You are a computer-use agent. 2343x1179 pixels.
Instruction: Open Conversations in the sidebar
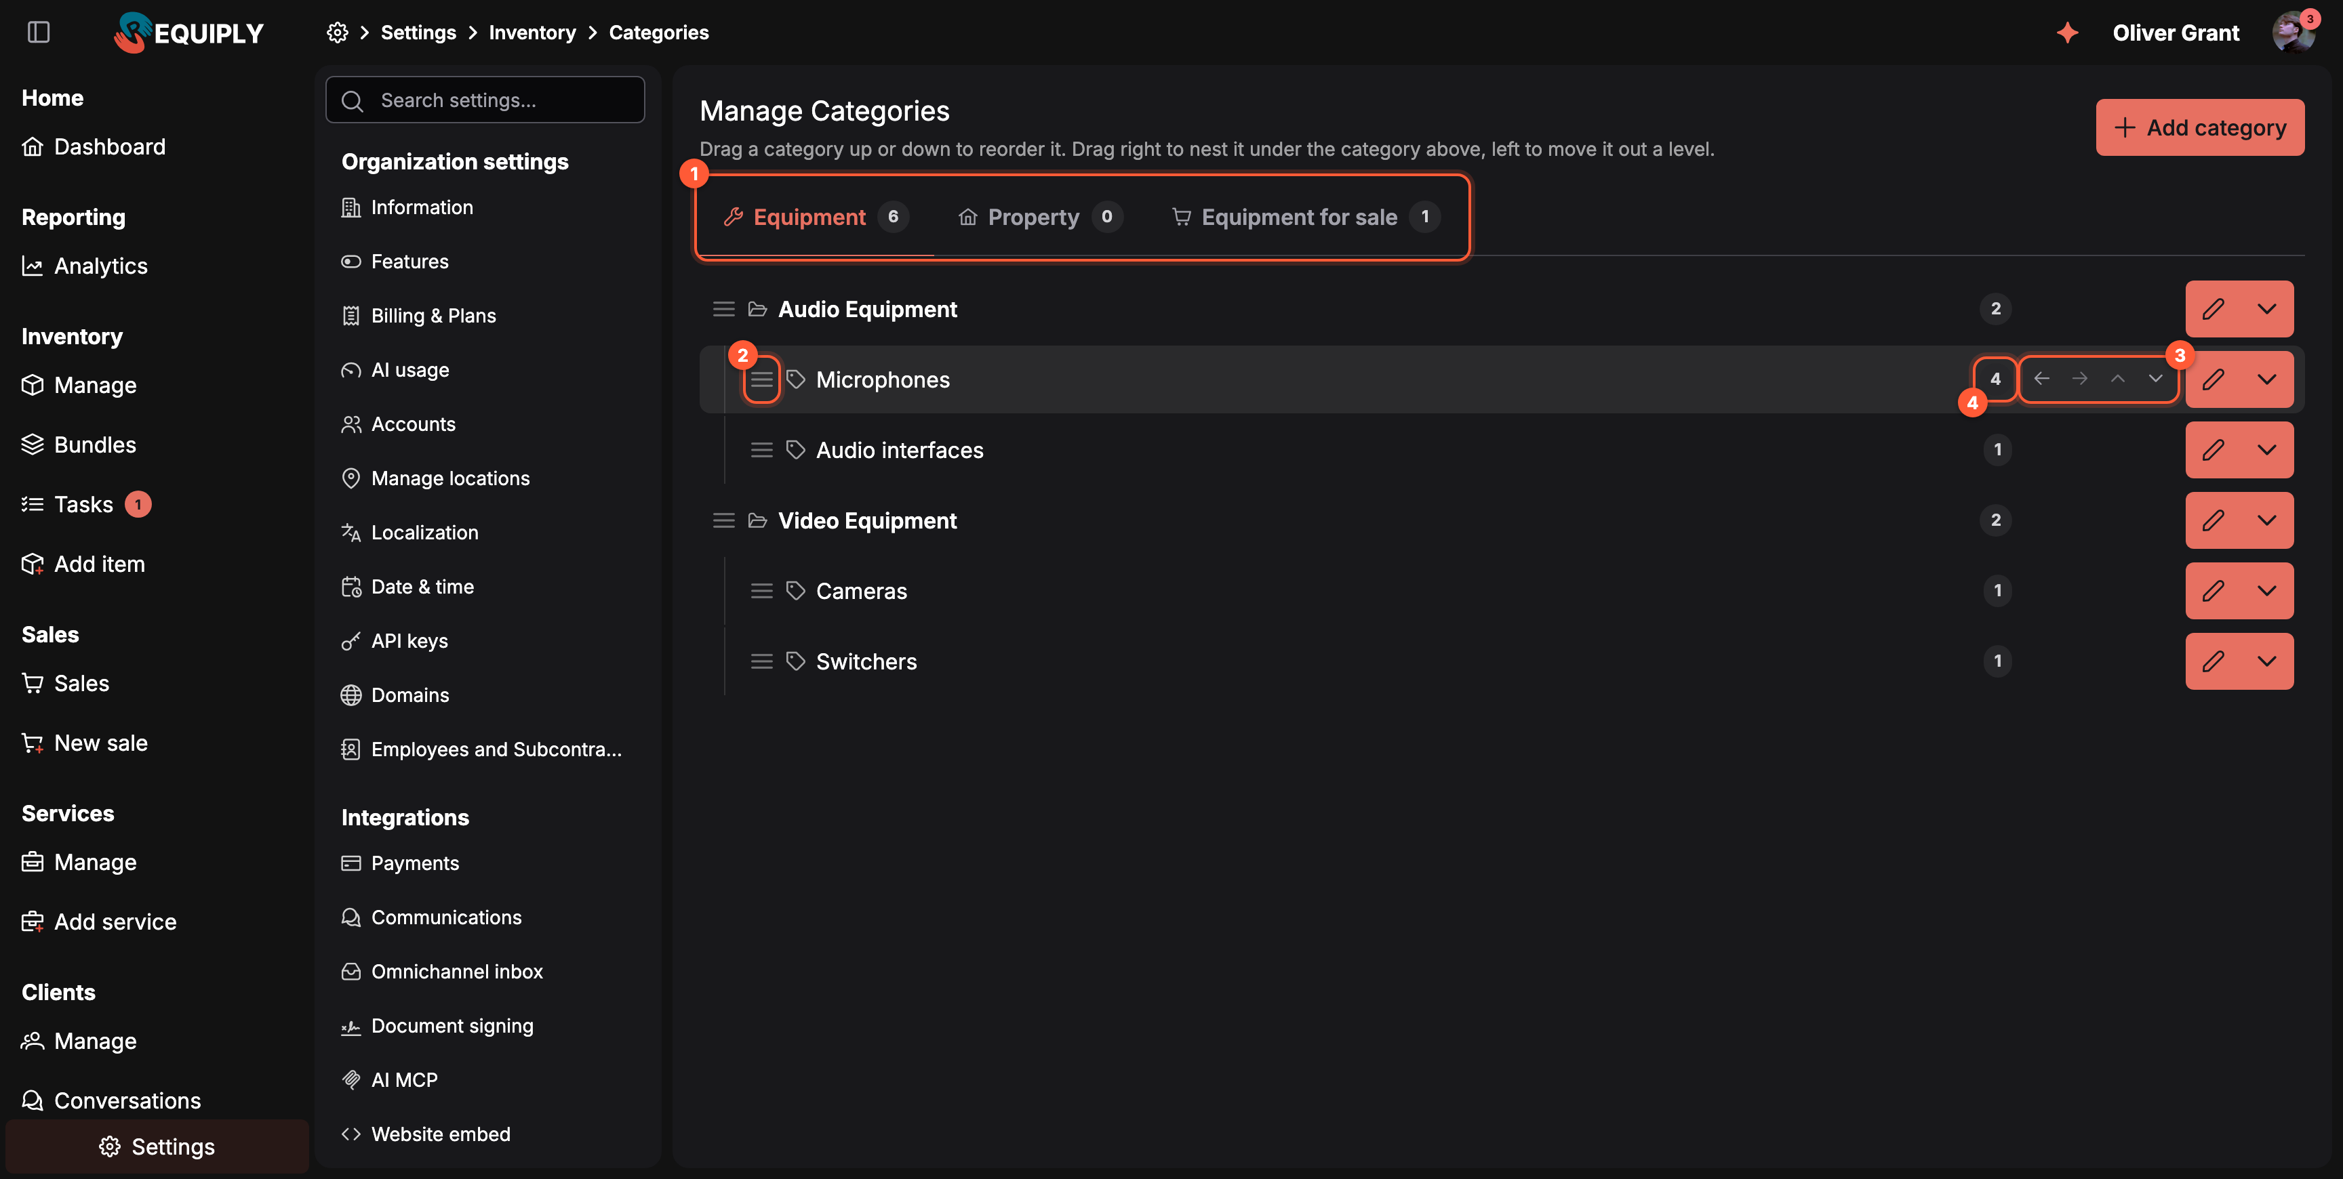(x=111, y=1101)
